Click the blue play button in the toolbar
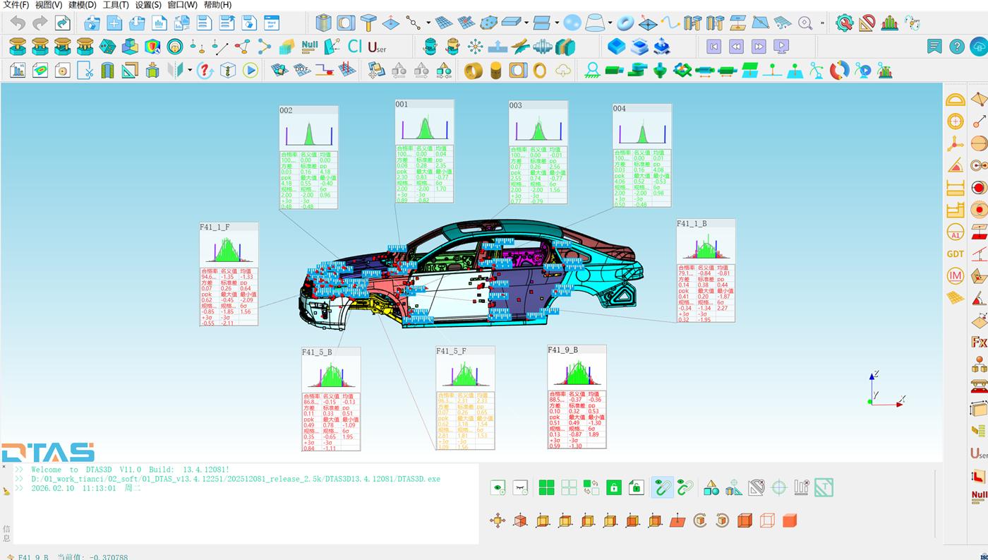This screenshot has width=988, height=560. pyautogui.click(x=250, y=71)
